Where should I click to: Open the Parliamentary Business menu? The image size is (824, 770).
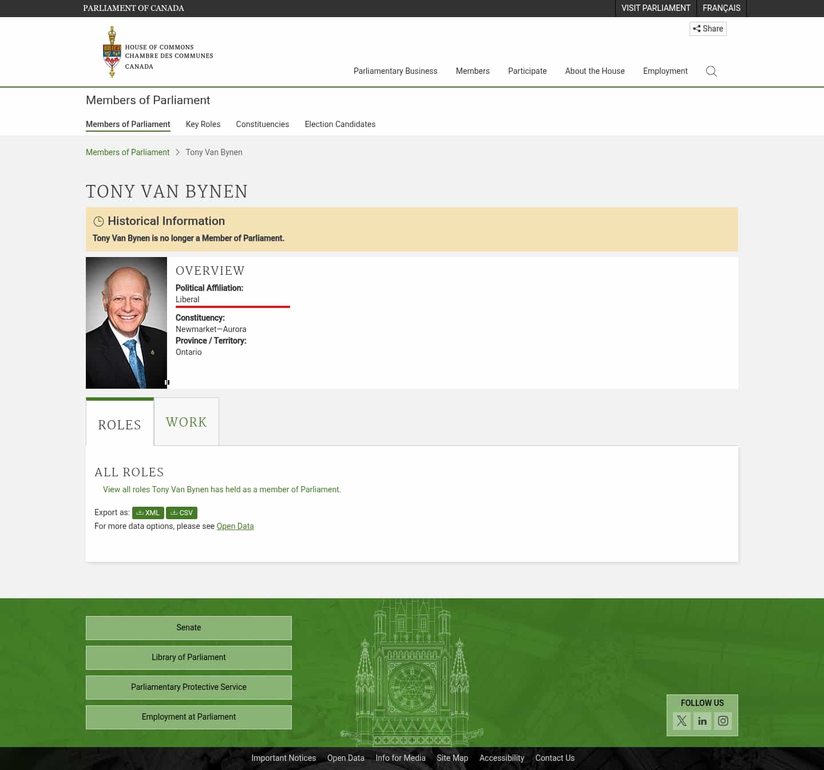click(x=395, y=71)
